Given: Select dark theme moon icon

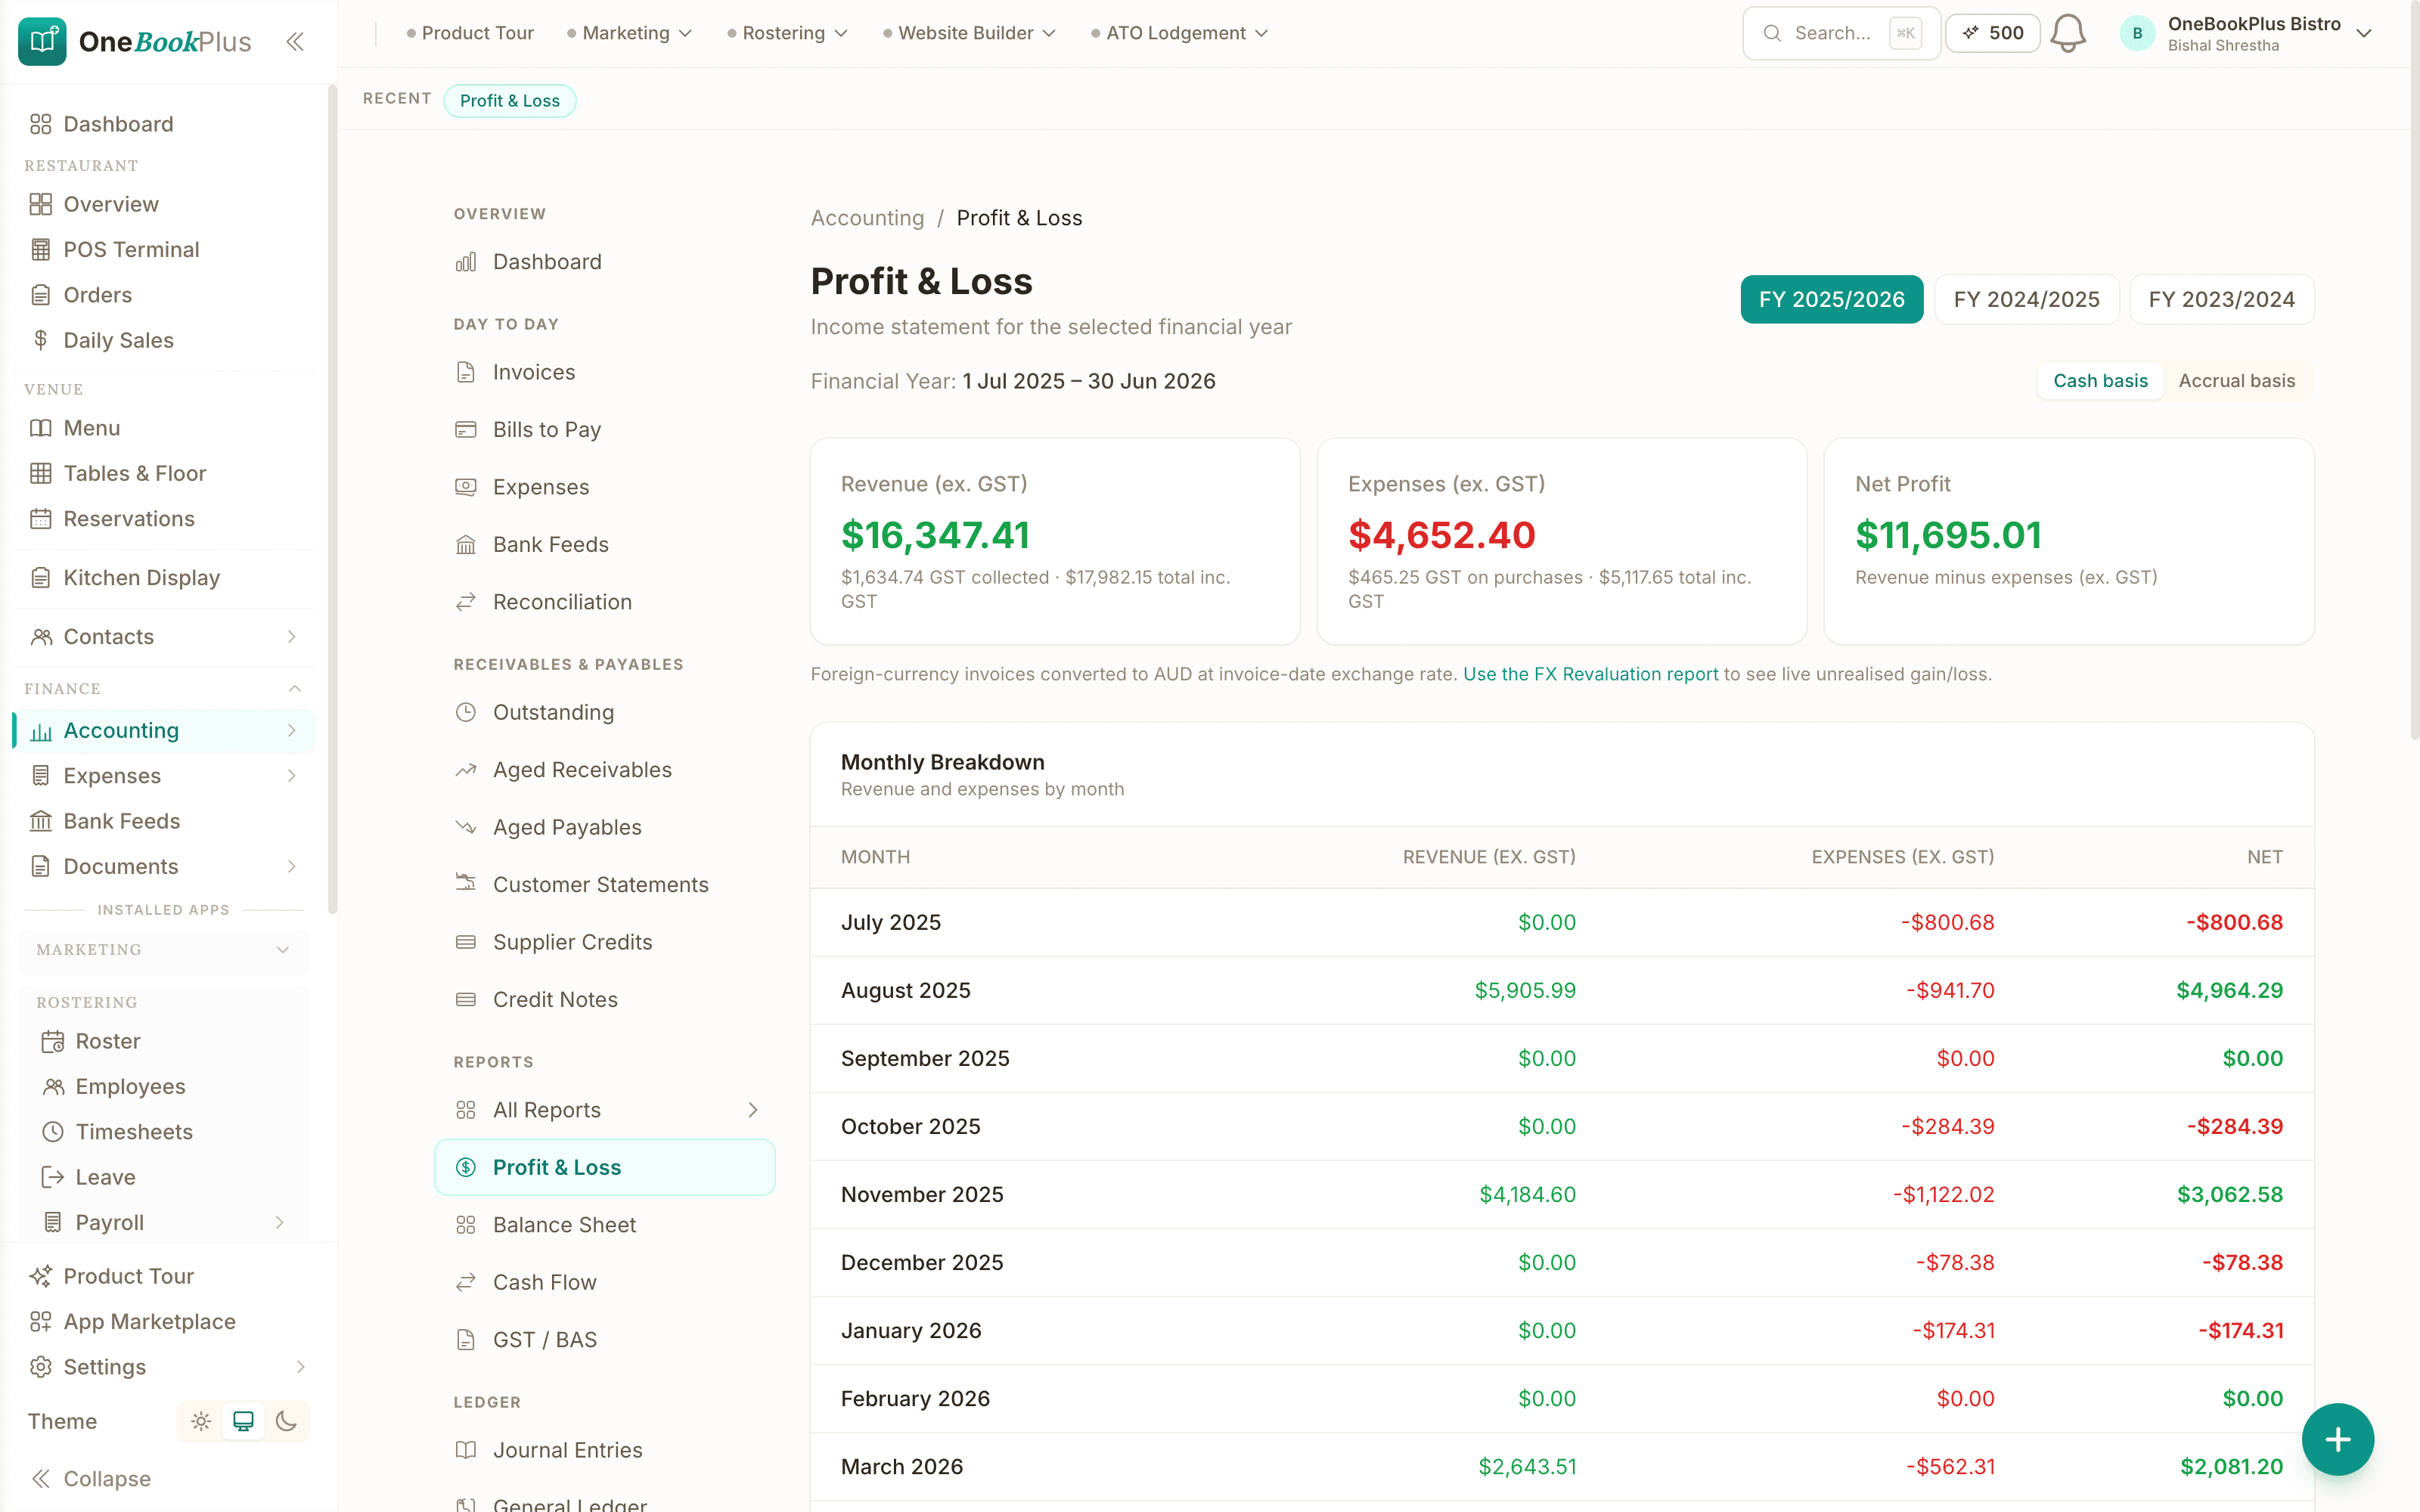Looking at the screenshot, I should pyautogui.click(x=286, y=1421).
